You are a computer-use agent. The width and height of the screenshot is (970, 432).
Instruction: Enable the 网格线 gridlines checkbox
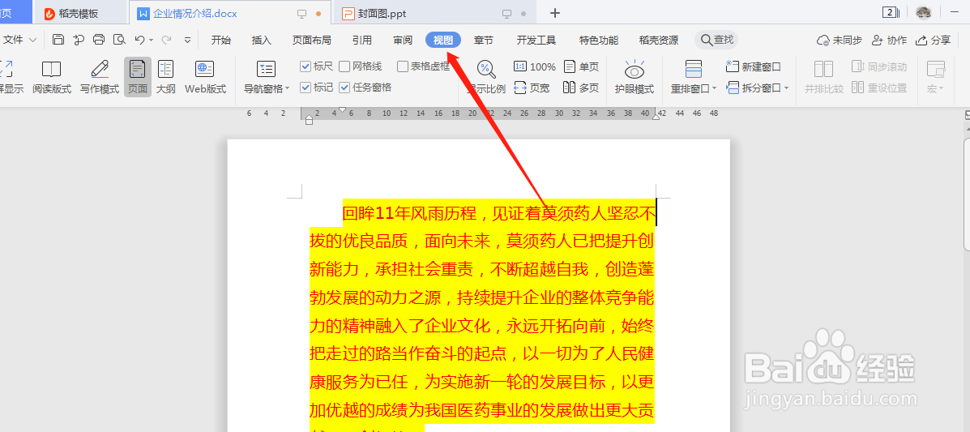pyautogui.click(x=344, y=66)
